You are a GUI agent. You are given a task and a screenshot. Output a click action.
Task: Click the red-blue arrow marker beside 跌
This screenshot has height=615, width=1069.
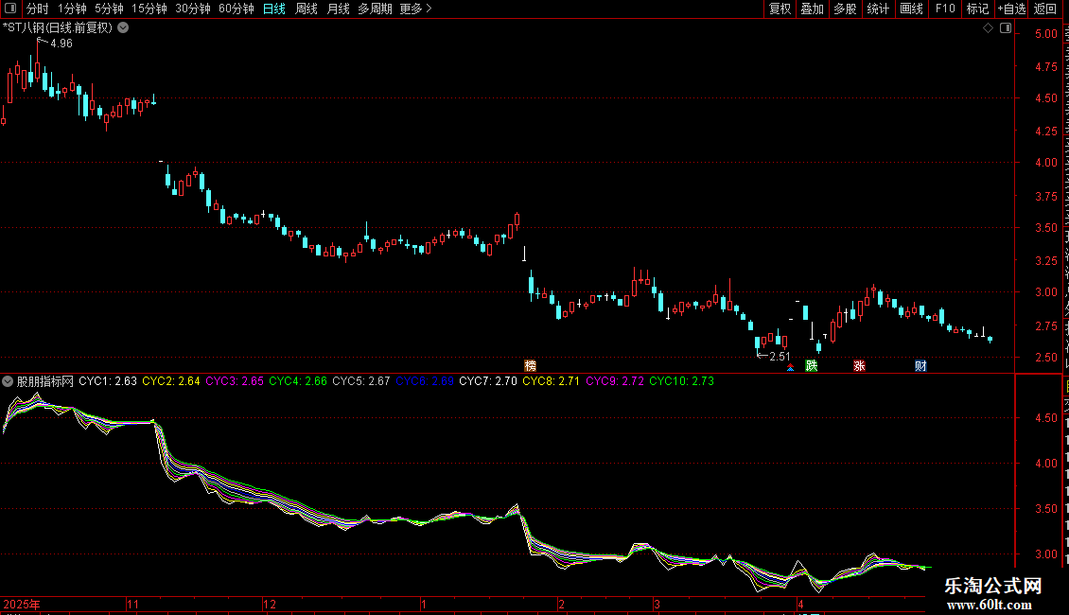[791, 367]
